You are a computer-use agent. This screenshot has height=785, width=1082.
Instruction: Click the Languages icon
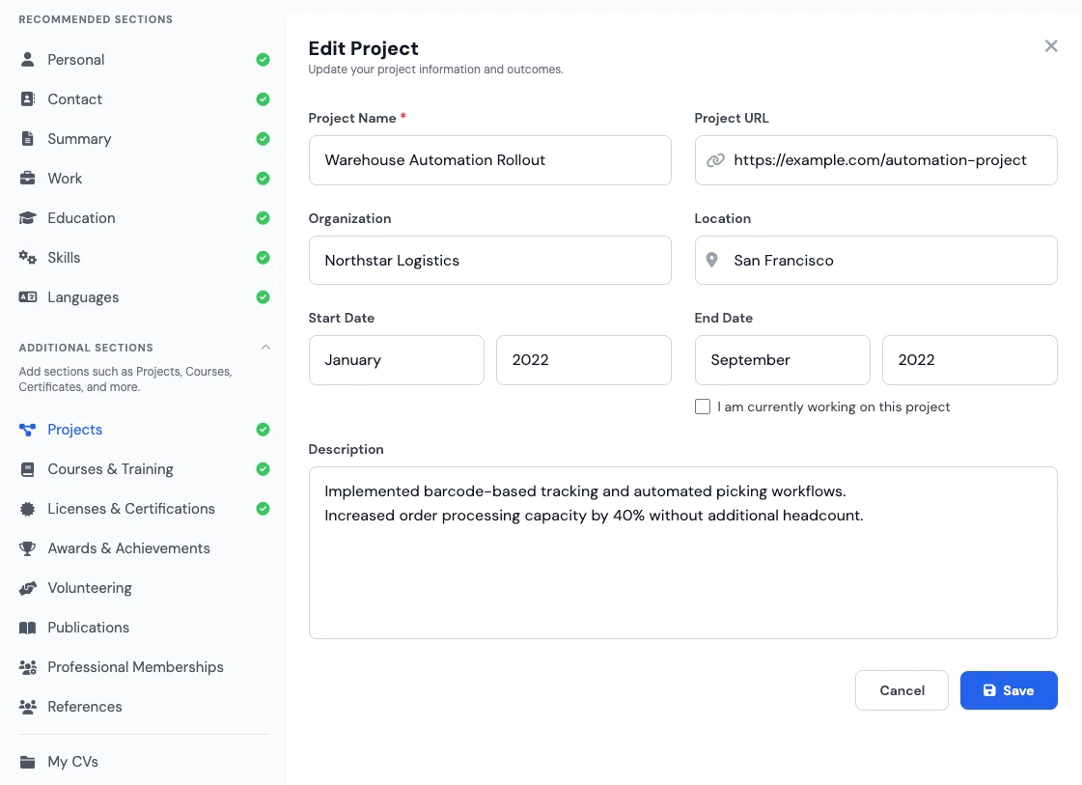[x=28, y=296]
